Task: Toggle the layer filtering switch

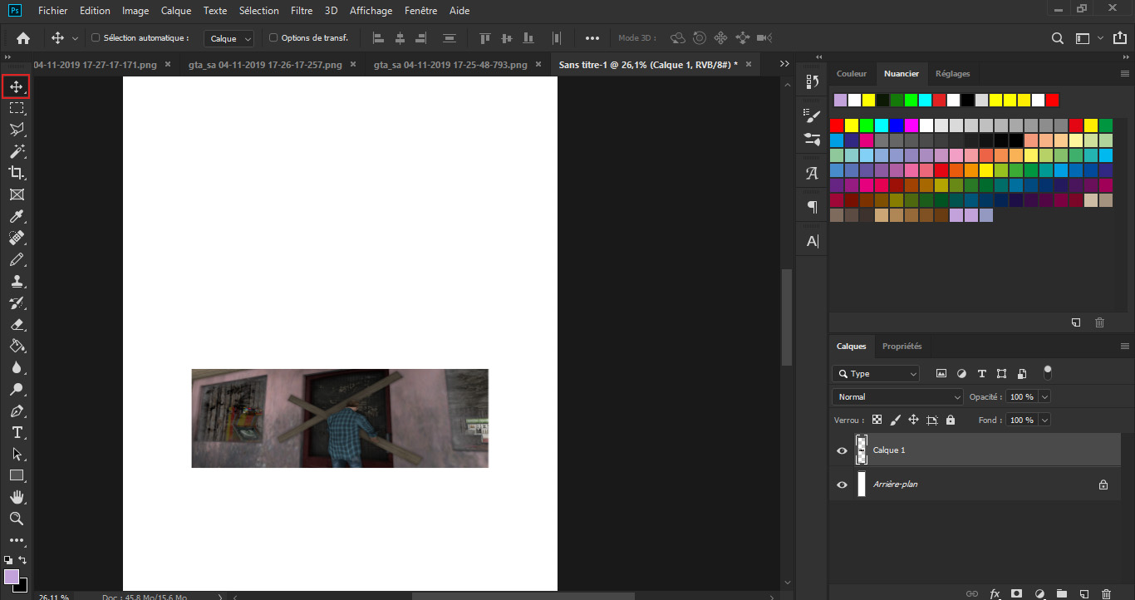Action: click(x=1048, y=371)
